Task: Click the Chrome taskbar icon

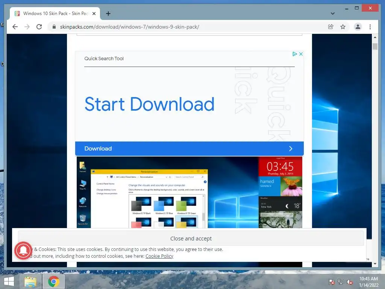Action: 54,281
